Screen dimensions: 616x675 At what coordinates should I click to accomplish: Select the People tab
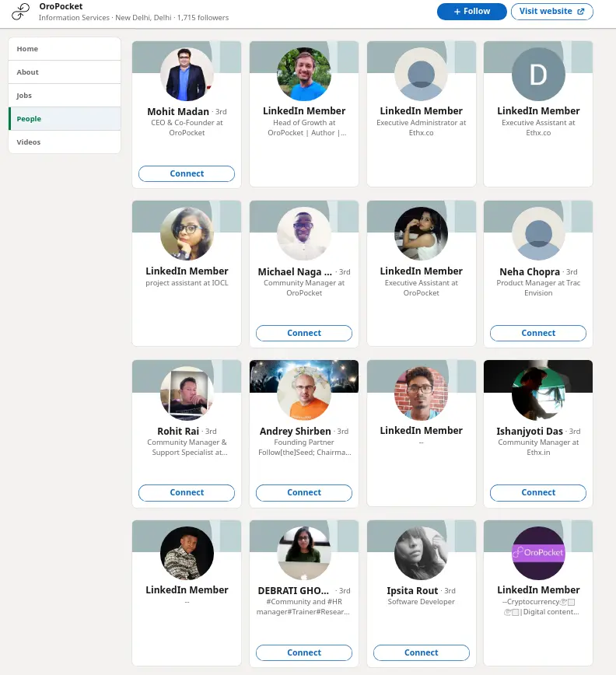pyautogui.click(x=65, y=118)
